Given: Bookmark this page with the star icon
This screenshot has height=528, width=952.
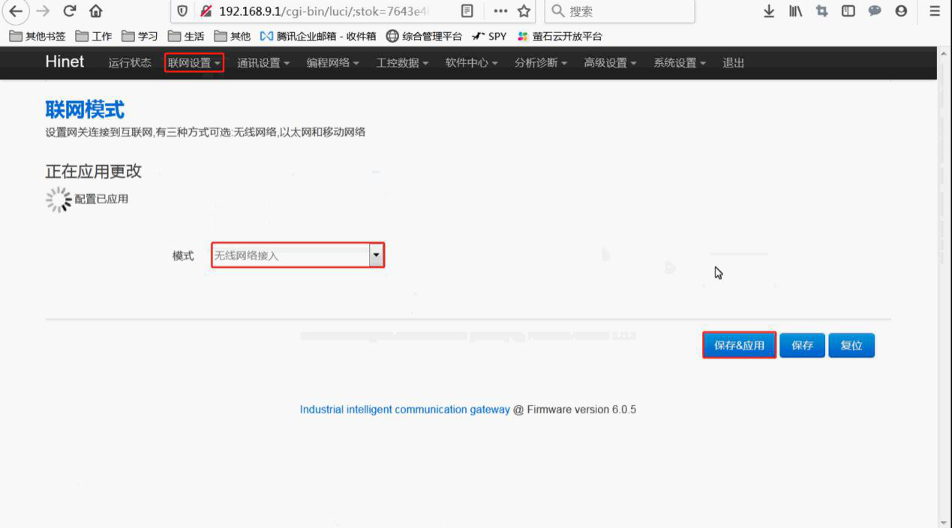Looking at the screenshot, I should click(524, 11).
